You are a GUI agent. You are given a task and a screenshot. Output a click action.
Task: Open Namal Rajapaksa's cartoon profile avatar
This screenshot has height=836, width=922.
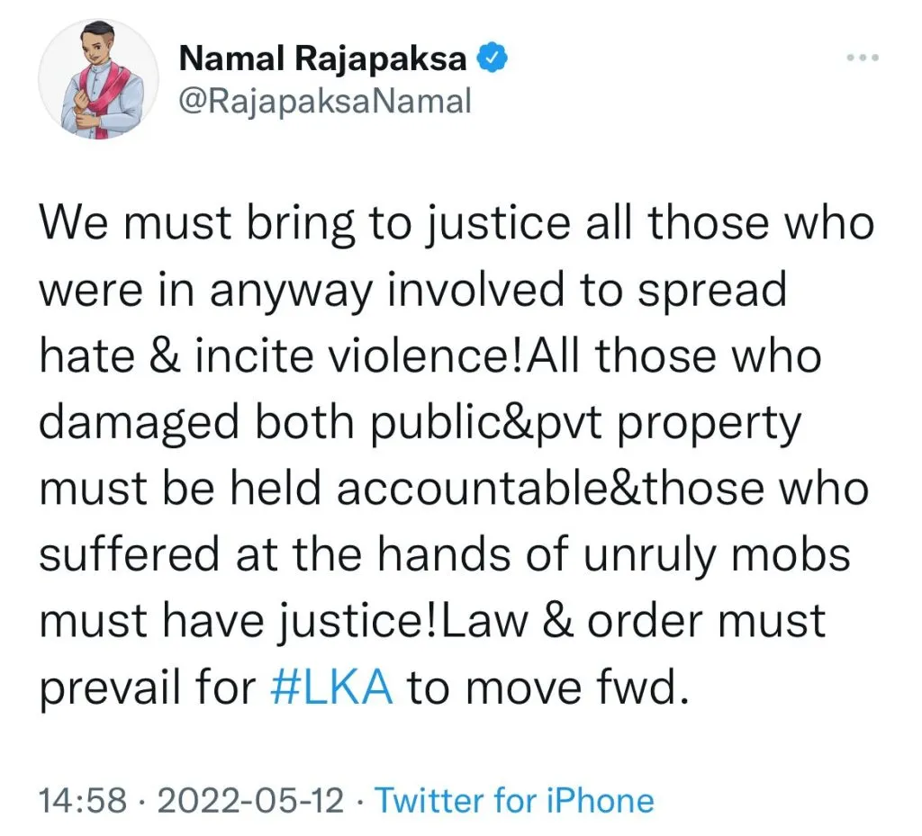pyautogui.click(x=98, y=79)
